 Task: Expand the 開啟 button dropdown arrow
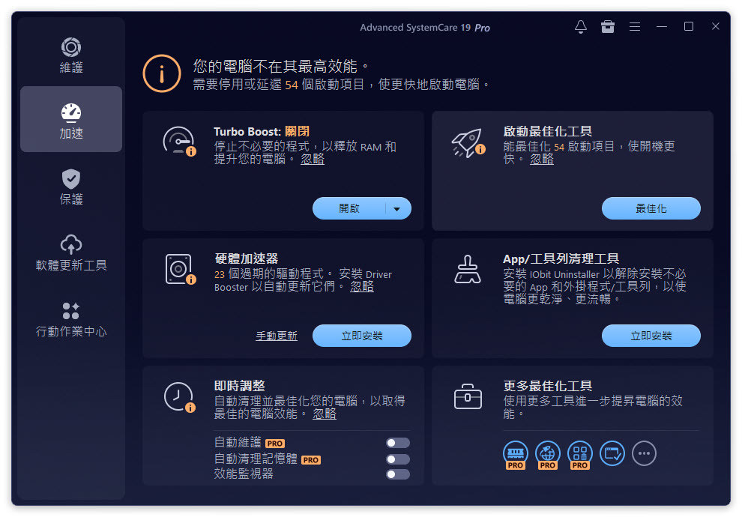(397, 208)
